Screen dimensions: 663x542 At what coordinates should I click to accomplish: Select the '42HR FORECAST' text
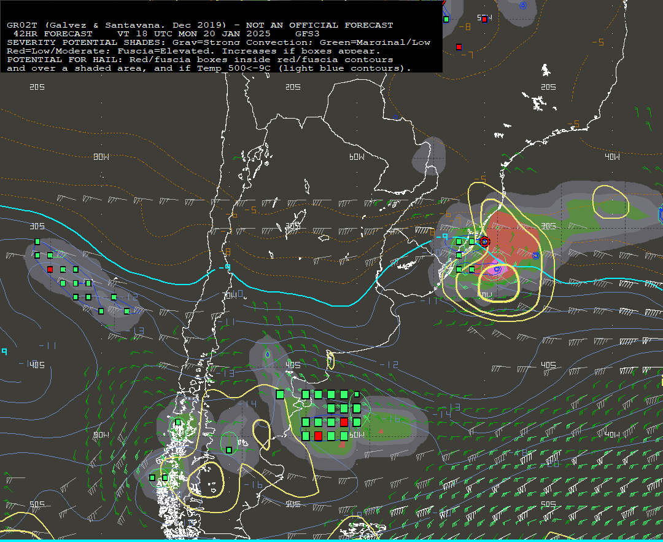tap(53, 34)
